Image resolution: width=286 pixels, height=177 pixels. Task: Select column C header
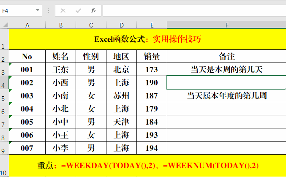click(91, 25)
